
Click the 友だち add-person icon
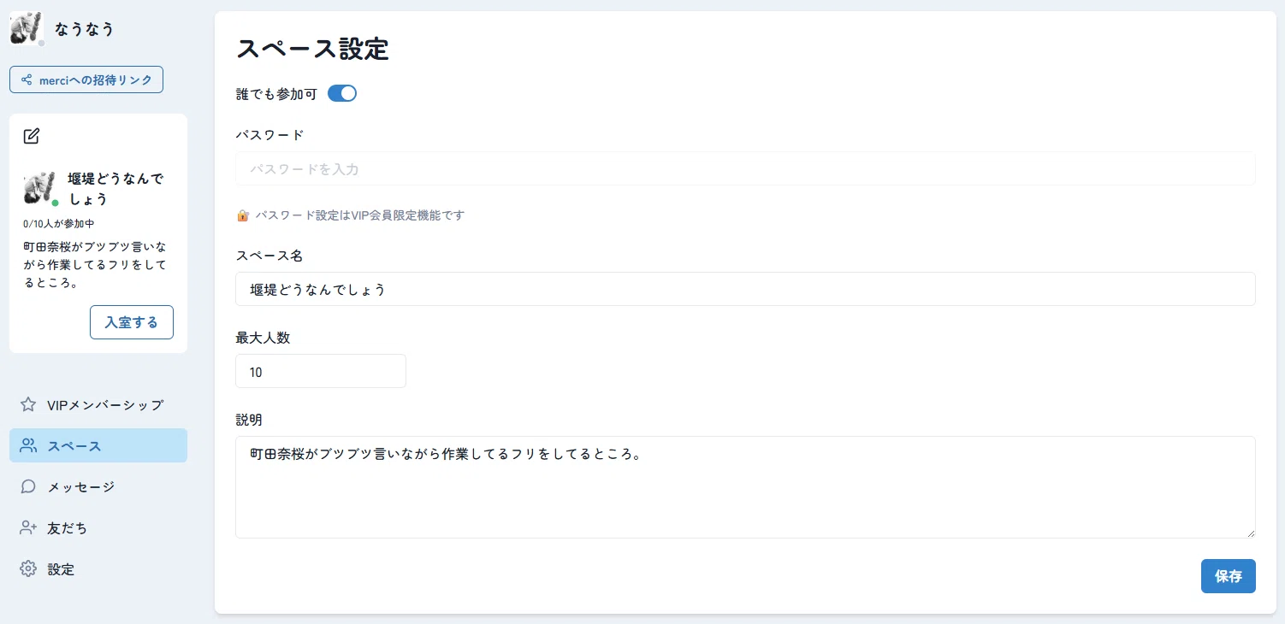click(28, 527)
